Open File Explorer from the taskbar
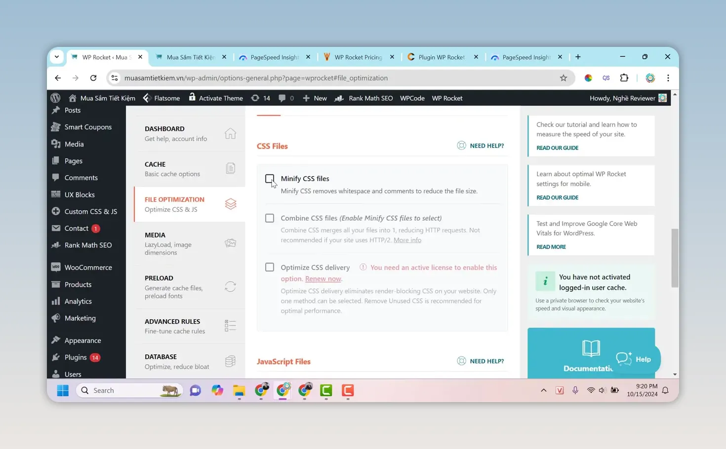Screen dimensions: 726x449 tap(239, 390)
